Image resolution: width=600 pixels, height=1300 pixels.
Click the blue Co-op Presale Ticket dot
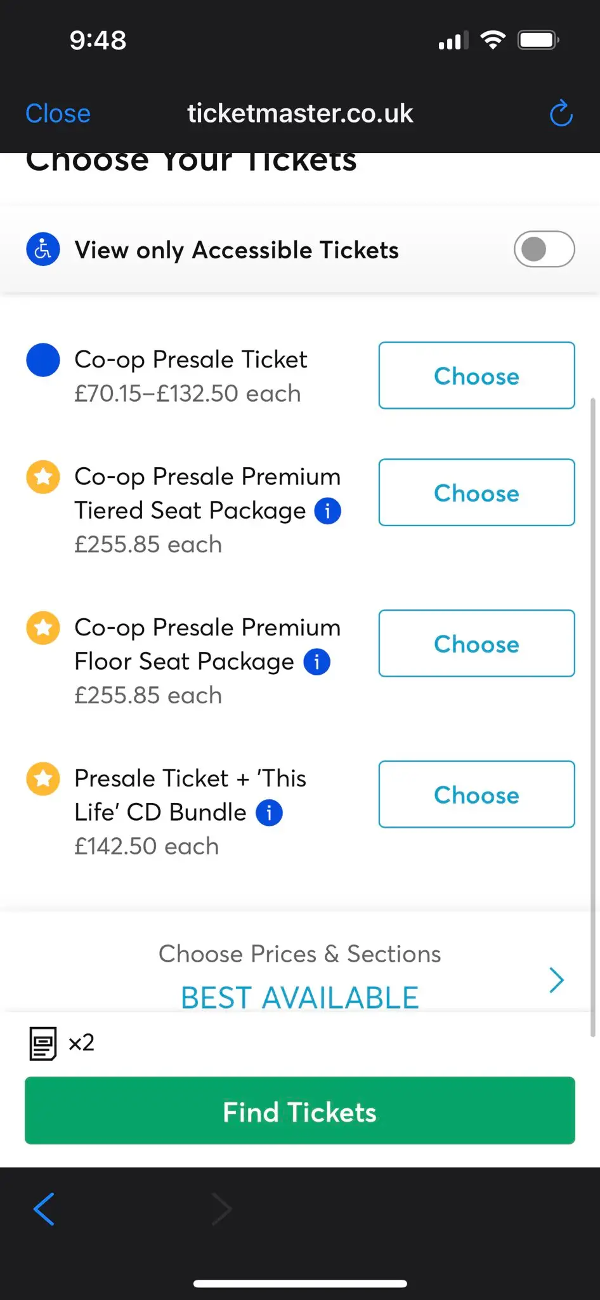[43, 360]
